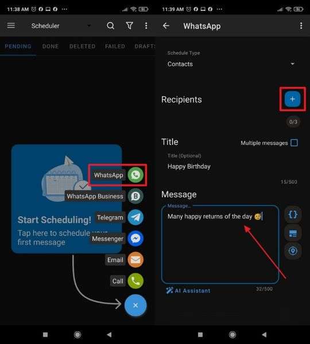Tap the Call label
This screenshot has height=344, width=310.
[x=118, y=281]
